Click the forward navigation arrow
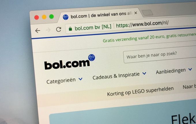This screenshot has height=124, width=196. pyautogui.click(x=48, y=30)
